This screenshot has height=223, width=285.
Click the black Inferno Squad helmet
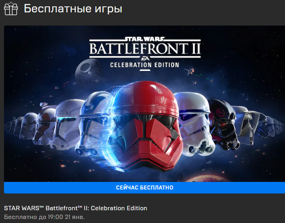point(224,124)
